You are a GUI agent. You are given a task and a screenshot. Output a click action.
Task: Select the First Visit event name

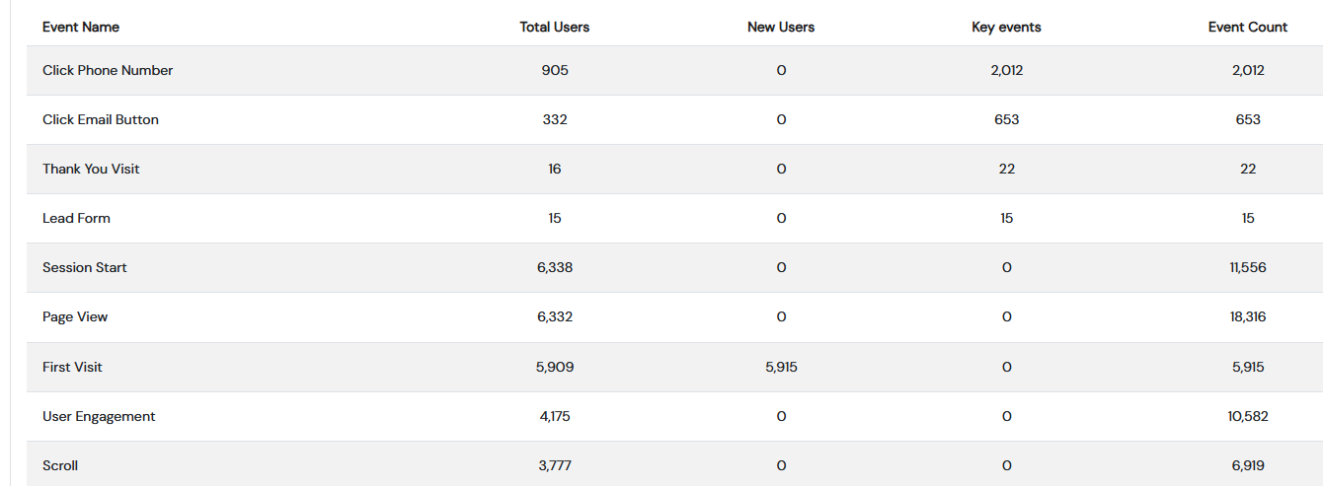click(x=72, y=367)
